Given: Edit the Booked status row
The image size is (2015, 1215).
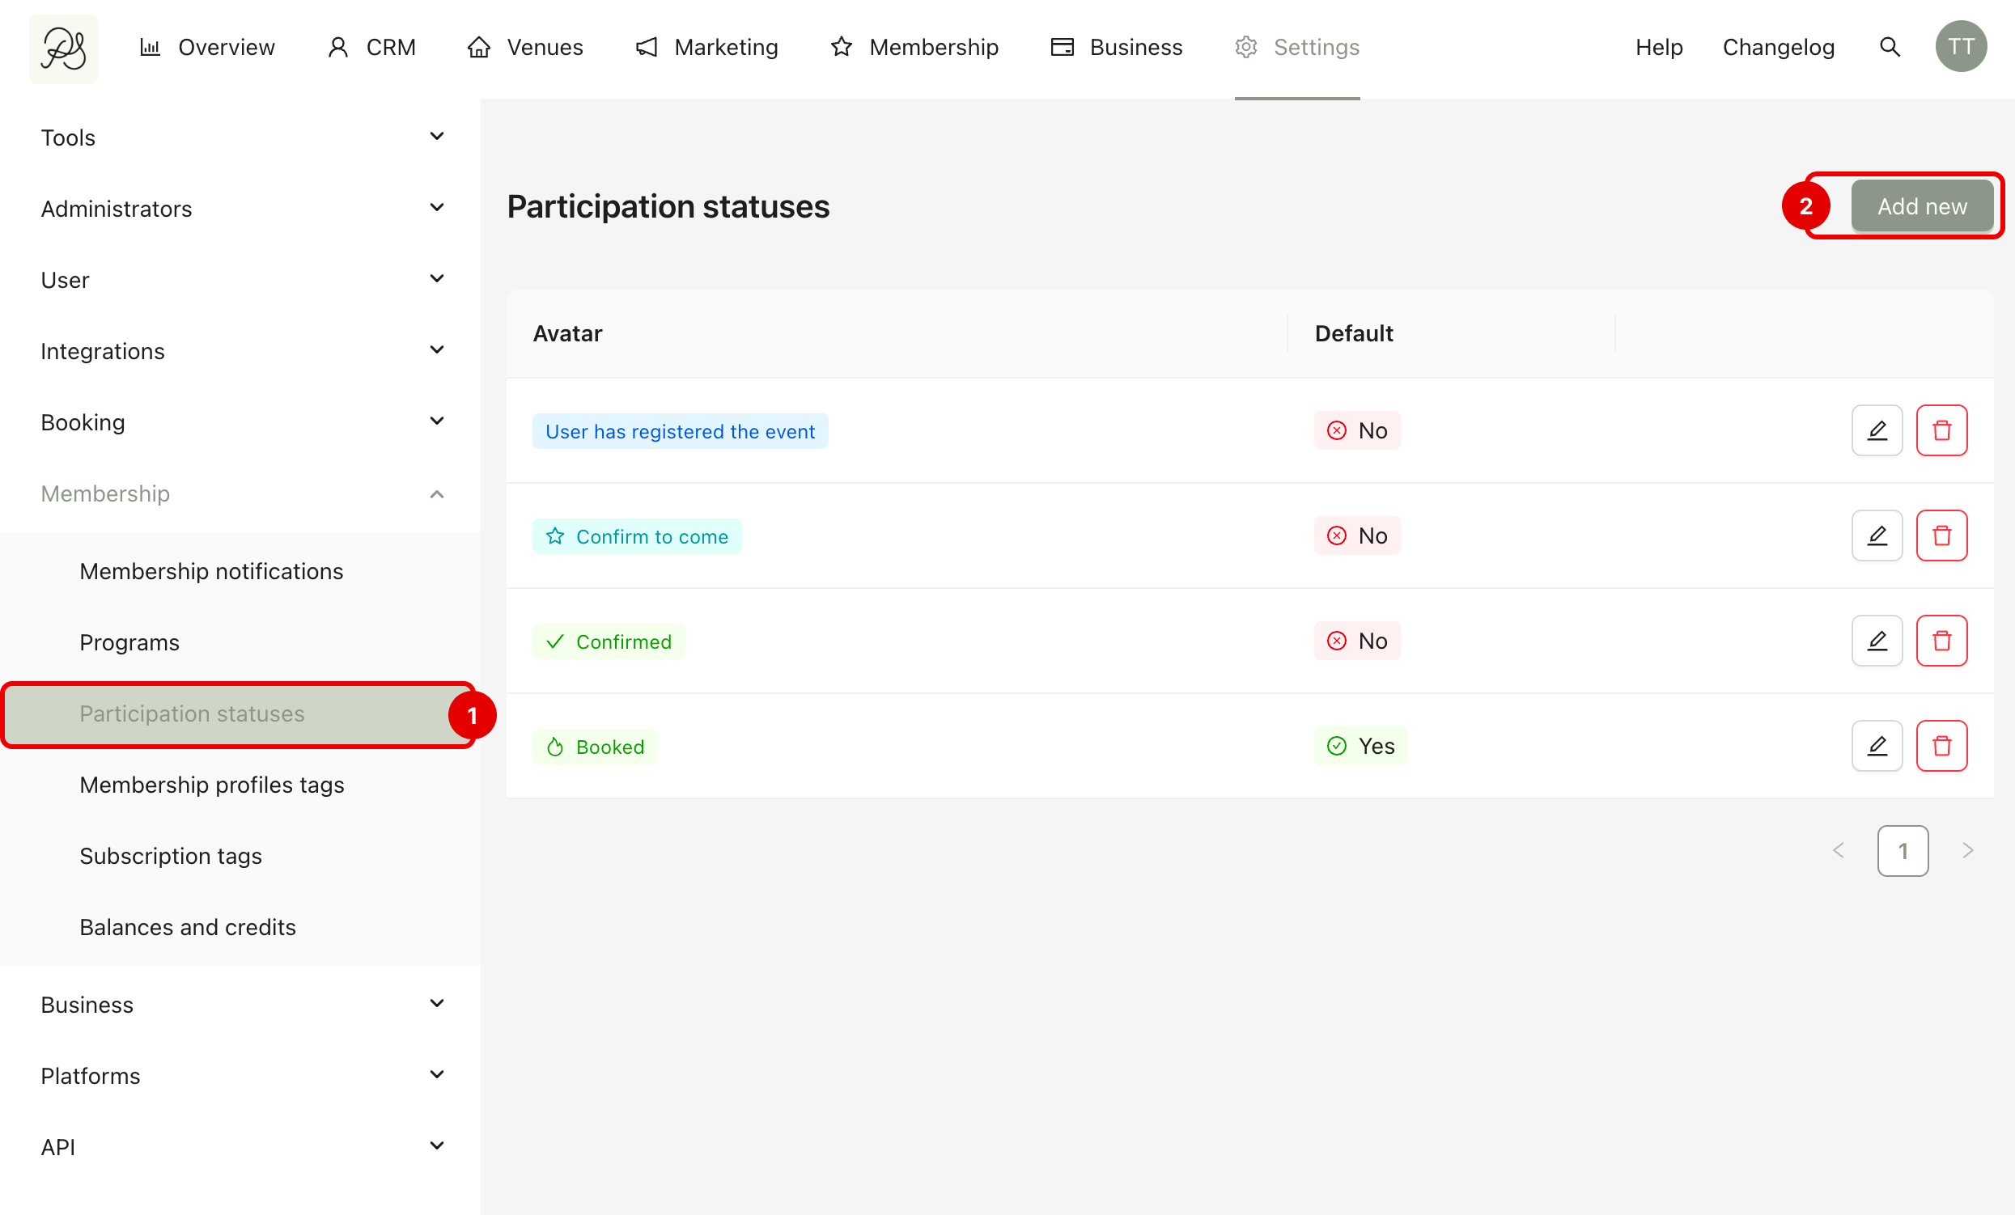Looking at the screenshot, I should coord(1877,746).
